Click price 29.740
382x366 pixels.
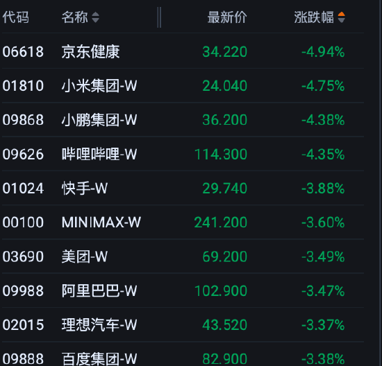tap(224, 189)
